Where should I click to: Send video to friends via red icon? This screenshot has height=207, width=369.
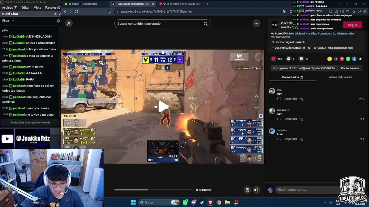[342, 59]
